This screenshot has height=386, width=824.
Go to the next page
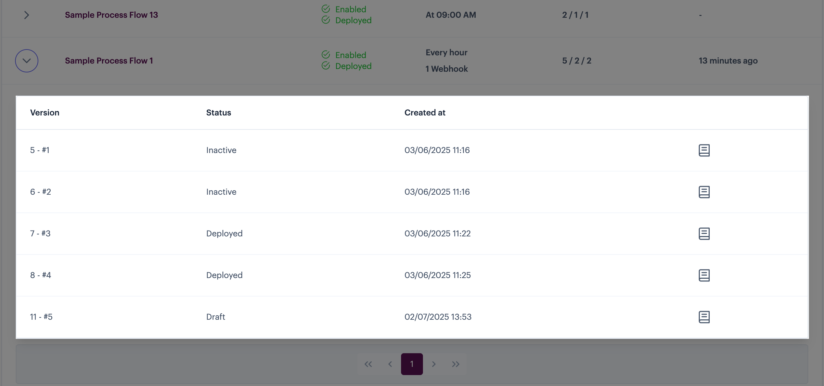click(434, 364)
